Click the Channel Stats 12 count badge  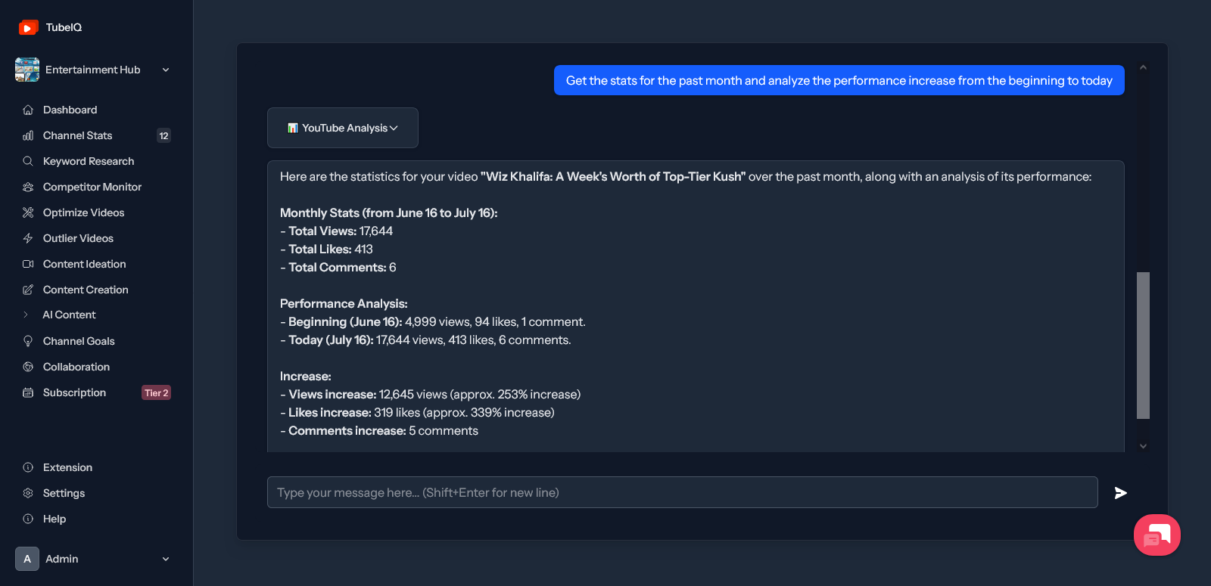point(163,135)
